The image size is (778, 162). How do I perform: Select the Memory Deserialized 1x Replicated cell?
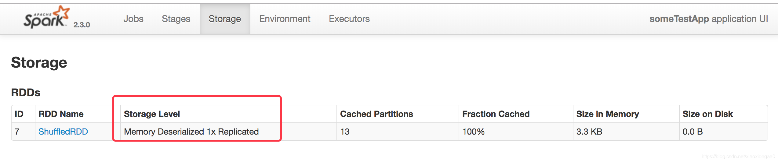point(229,132)
